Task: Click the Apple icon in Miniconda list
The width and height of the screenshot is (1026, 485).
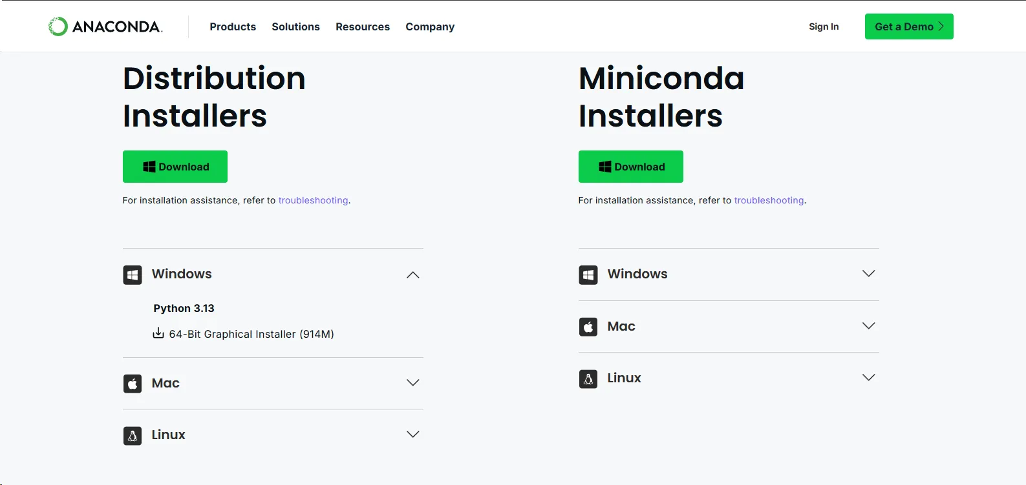Action: (588, 327)
